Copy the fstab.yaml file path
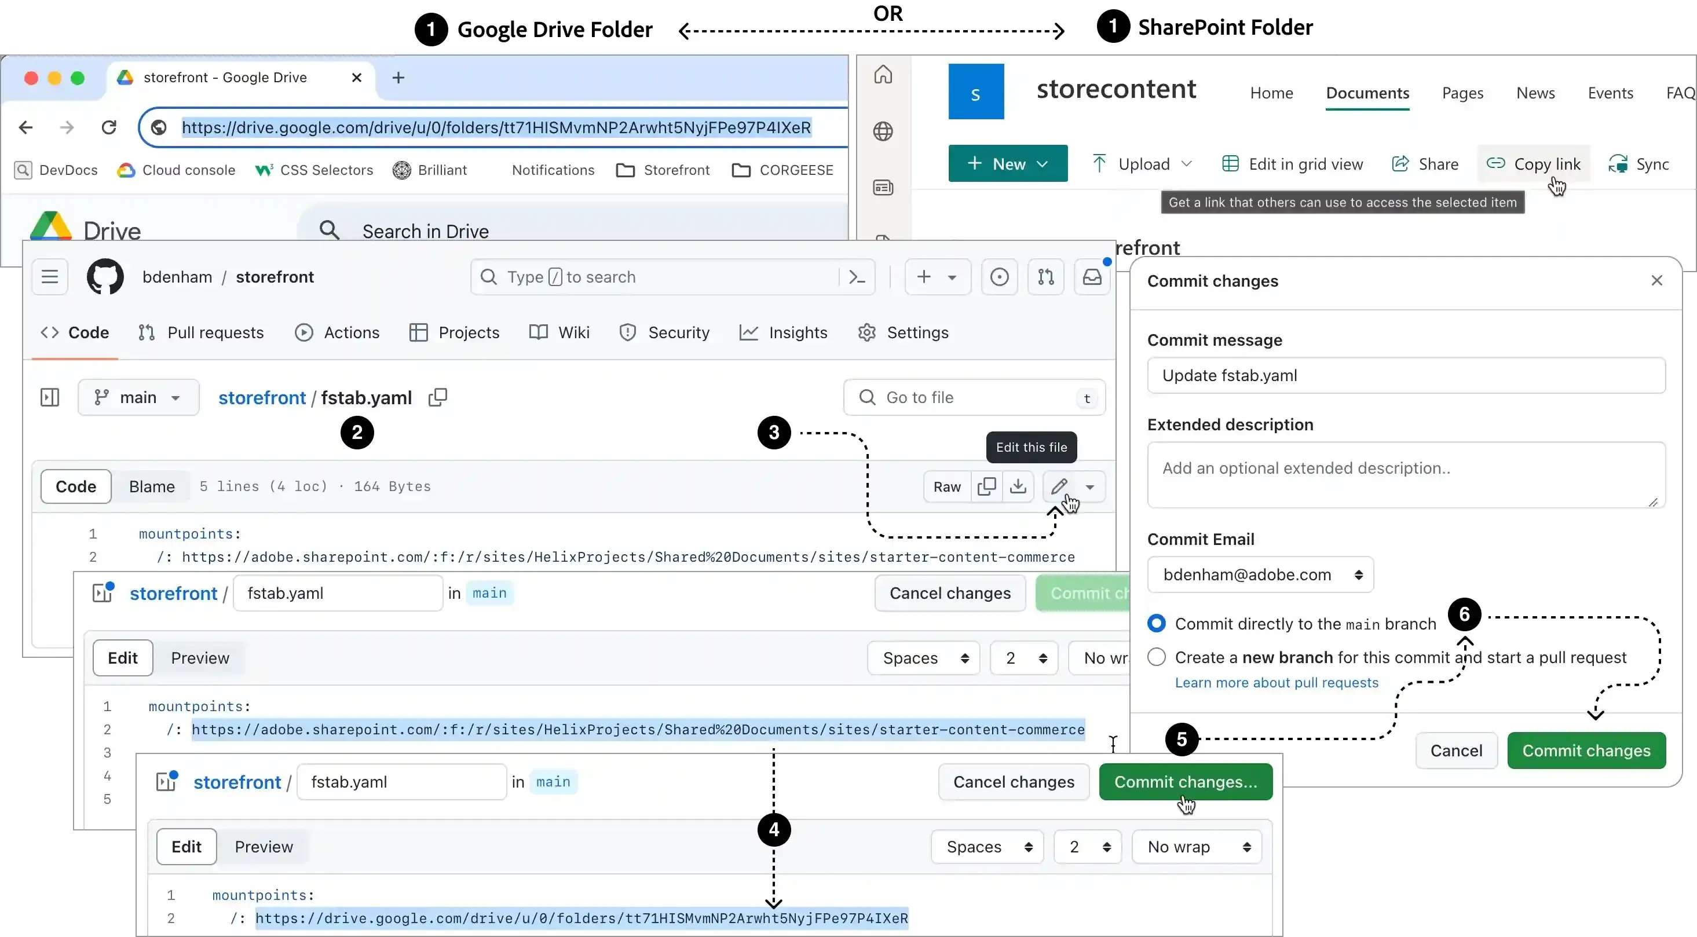Image resolution: width=1697 pixels, height=937 pixels. tap(438, 397)
